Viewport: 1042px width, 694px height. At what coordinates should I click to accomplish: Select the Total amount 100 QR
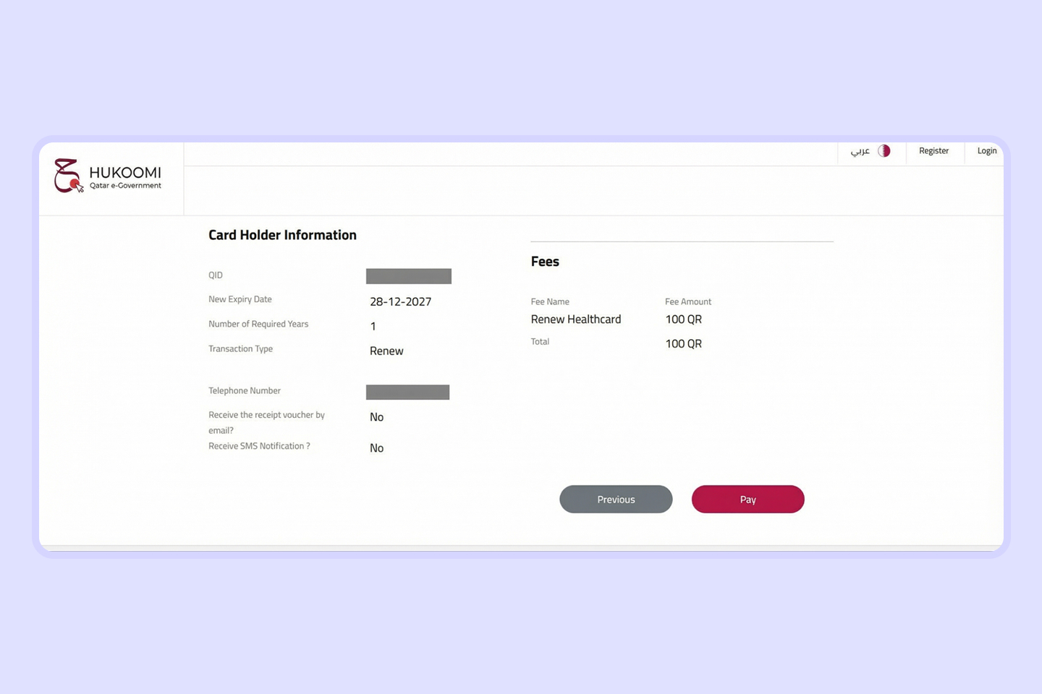point(683,343)
